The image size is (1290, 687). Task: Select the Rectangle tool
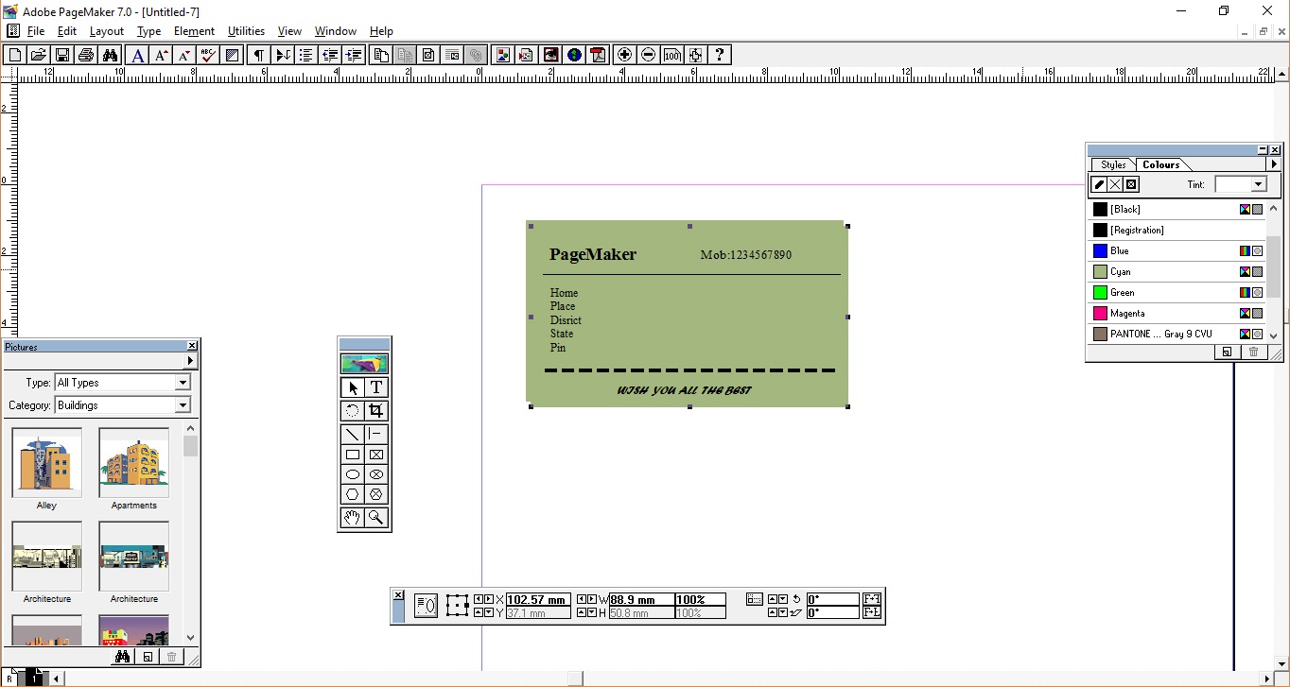coord(350,455)
